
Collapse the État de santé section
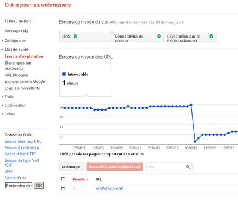coord(2,49)
